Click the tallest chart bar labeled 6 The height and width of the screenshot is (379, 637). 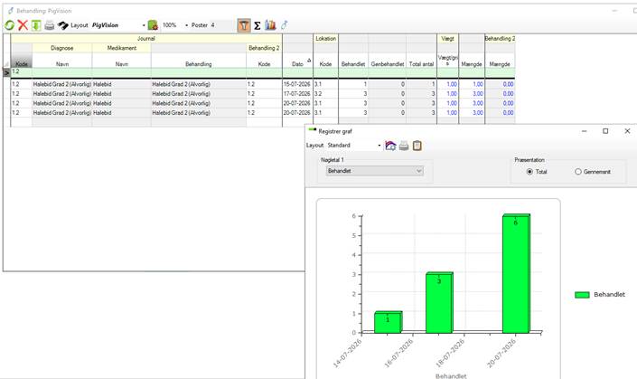click(x=516, y=273)
